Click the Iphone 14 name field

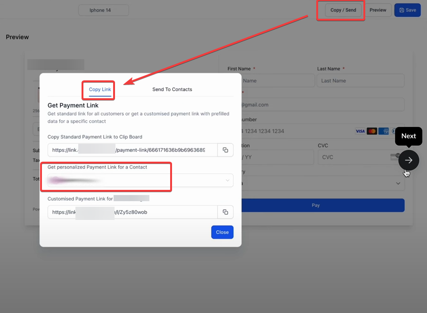click(104, 10)
